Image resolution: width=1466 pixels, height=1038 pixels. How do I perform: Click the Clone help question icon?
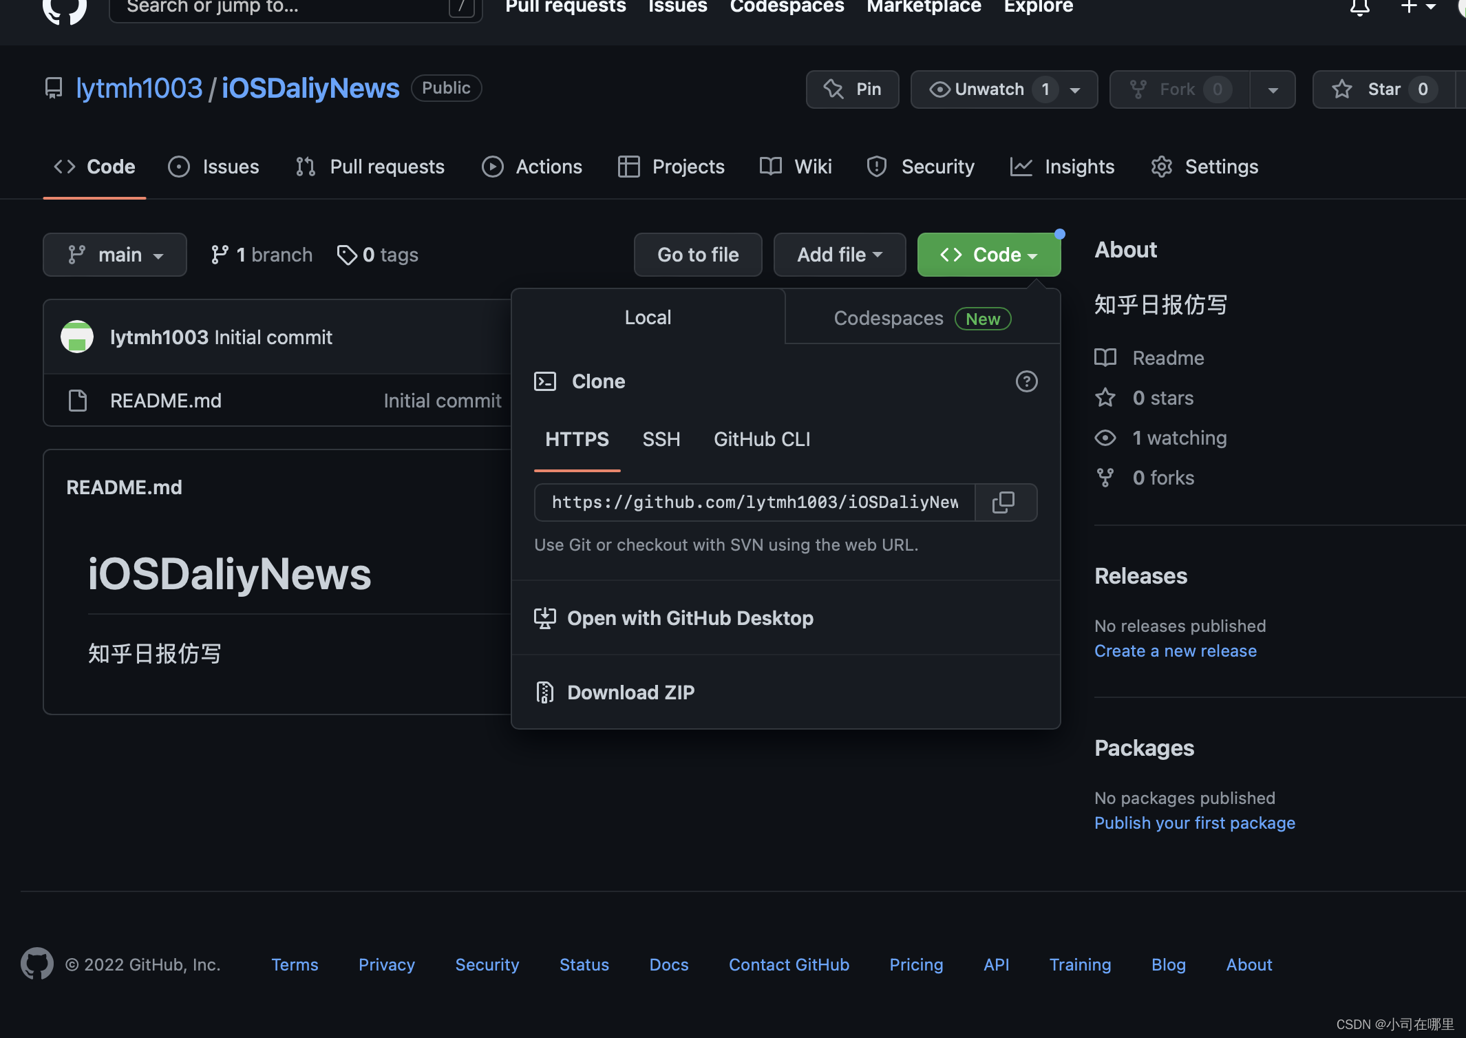pyautogui.click(x=1026, y=381)
